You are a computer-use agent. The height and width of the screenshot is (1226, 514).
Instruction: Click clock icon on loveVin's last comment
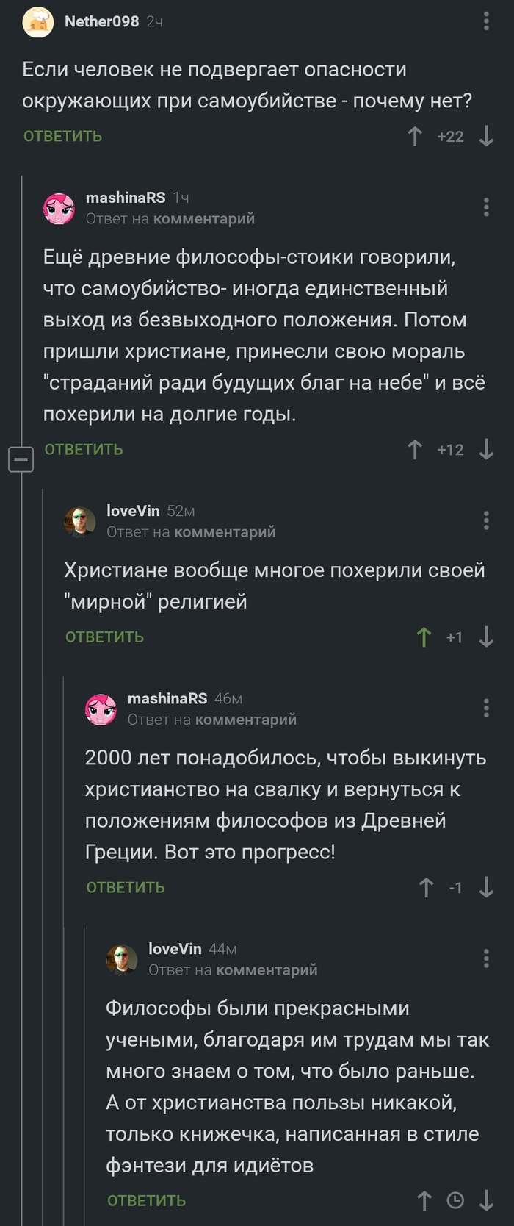[x=455, y=1201]
